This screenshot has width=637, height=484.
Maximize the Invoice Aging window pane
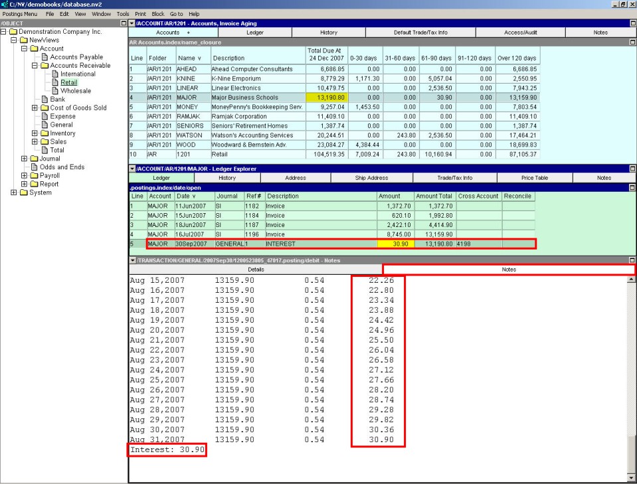(633, 23)
